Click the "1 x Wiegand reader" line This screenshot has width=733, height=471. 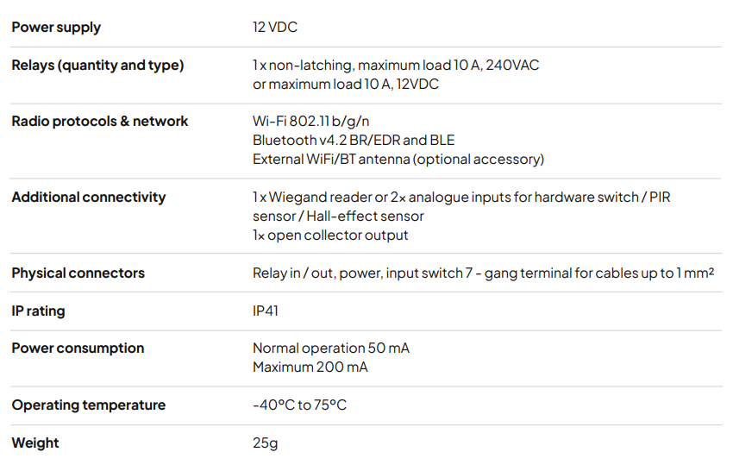coord(461,198)
